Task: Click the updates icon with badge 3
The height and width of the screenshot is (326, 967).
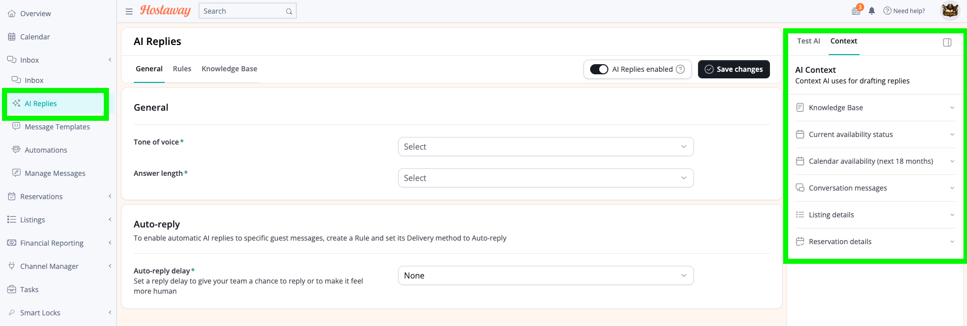Action: click(857, 10)
